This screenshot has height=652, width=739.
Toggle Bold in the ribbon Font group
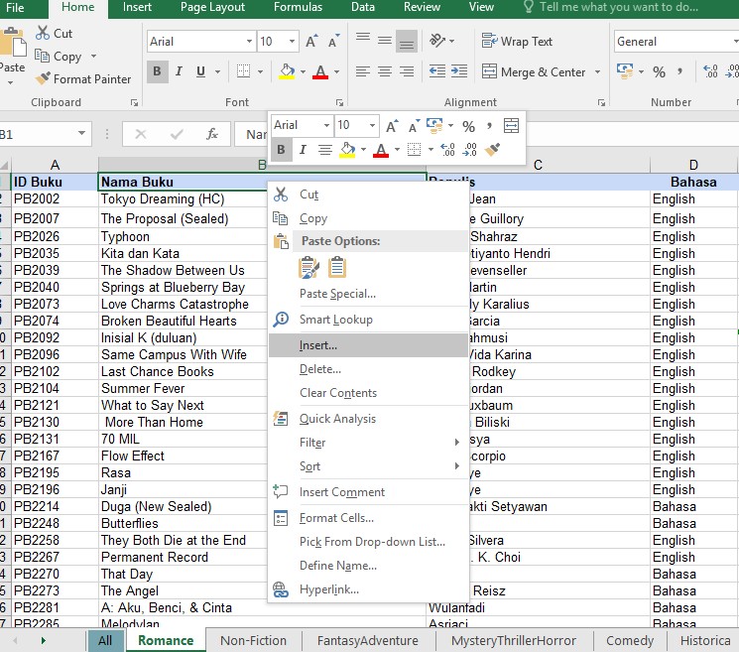[157, 71]
